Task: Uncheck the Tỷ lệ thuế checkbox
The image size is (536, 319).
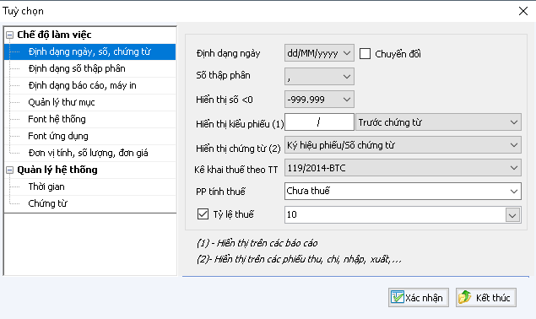Action: pos(203,214)
